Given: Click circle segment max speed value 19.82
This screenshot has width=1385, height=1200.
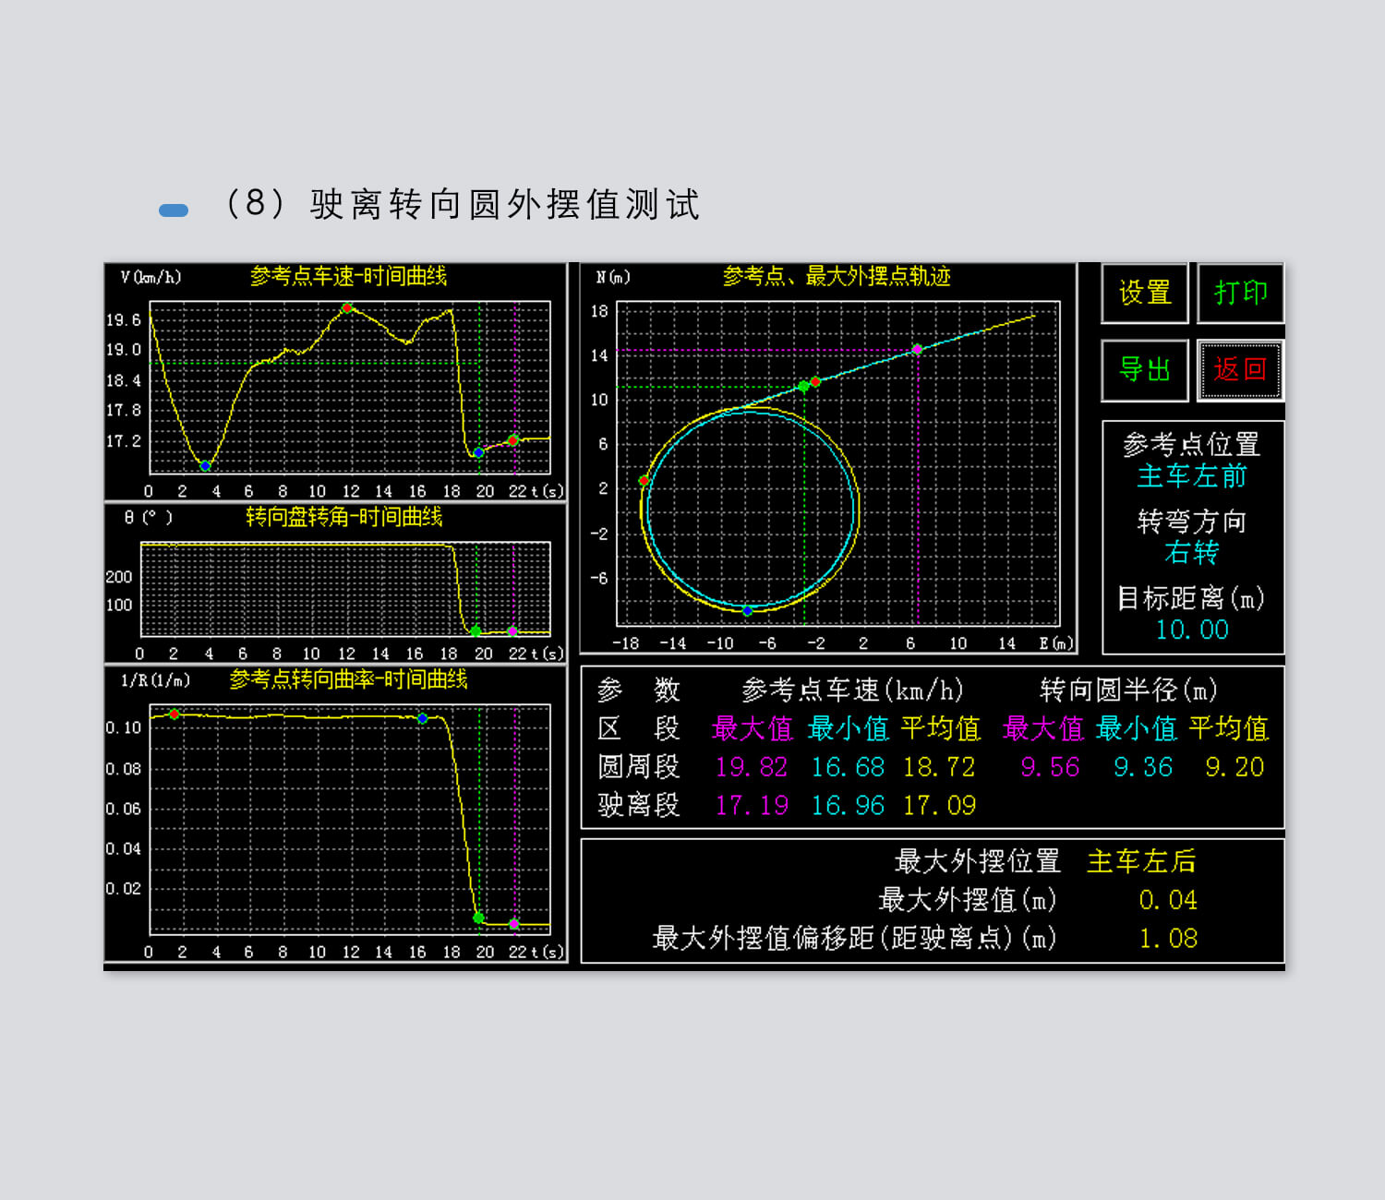Looking at the screenshot, I should click(751, 767).
